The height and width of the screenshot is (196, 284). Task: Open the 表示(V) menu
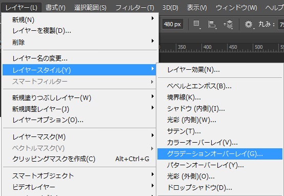[197, 8]
